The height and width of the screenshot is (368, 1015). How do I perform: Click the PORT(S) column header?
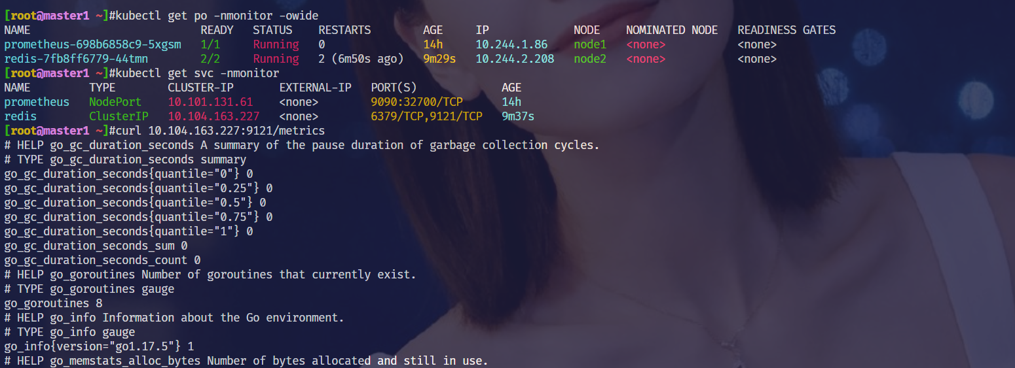pyautogui.click(x=394, y=88)
